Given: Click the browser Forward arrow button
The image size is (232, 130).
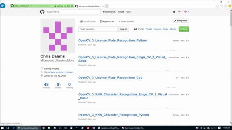Looking at the screenshot, I should (8, 6).
